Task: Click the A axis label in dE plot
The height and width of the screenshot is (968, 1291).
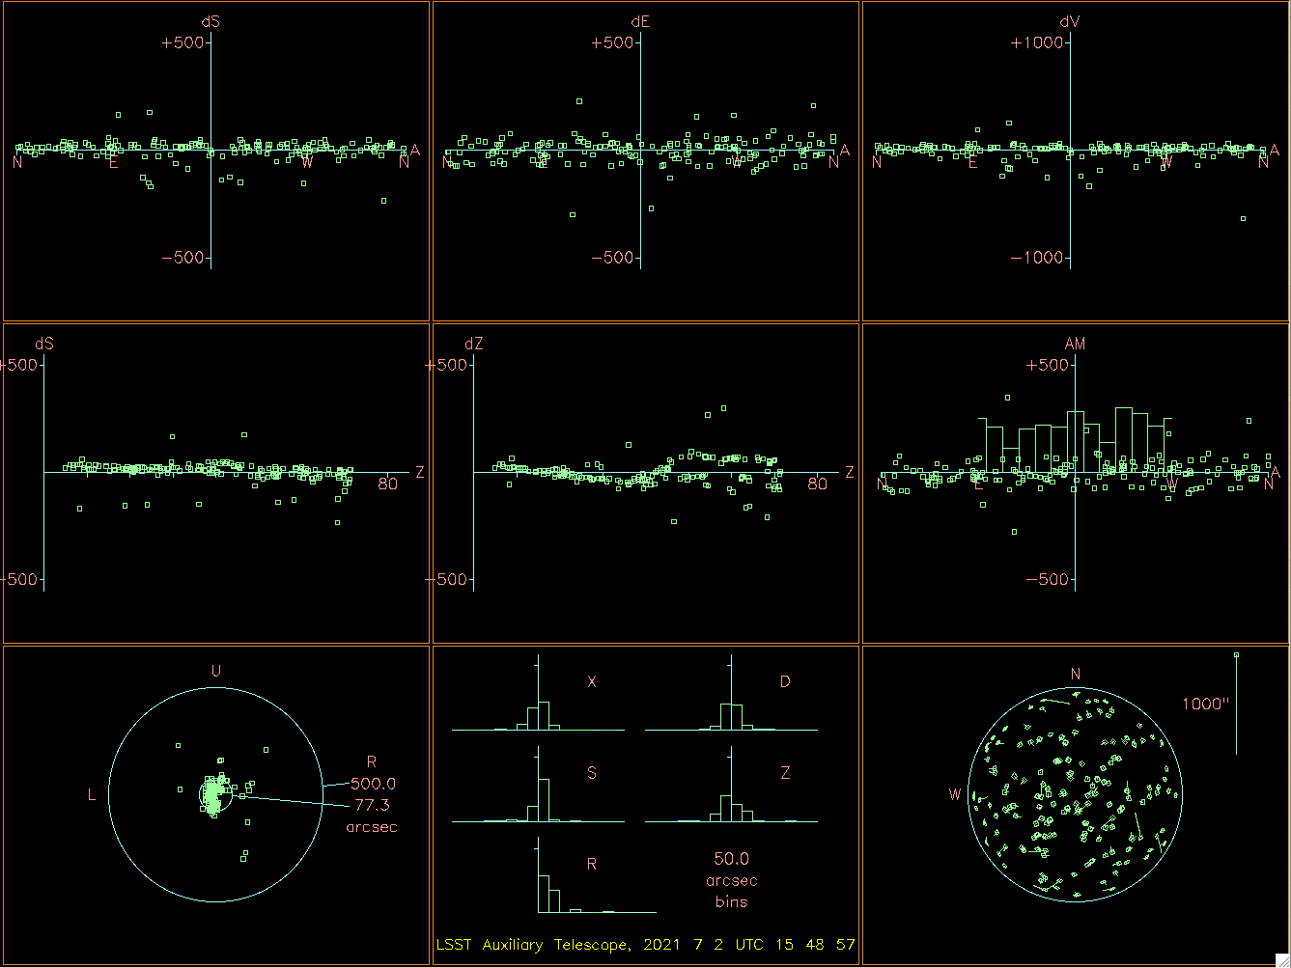Action: [x=845, y=150]
